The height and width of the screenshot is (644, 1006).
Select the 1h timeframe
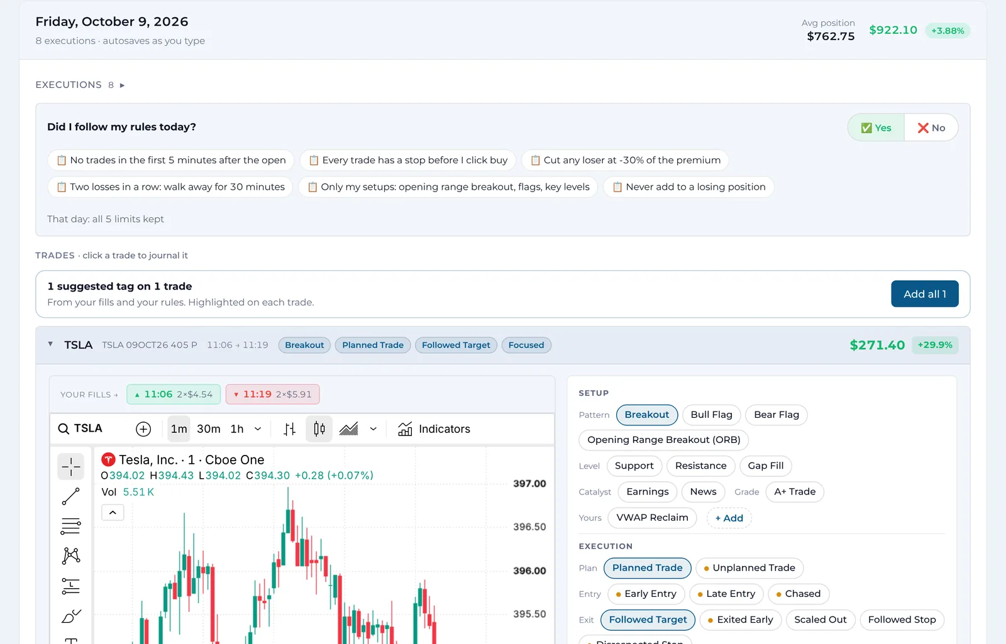[237, 429]
